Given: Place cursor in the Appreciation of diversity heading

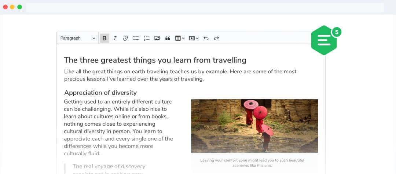Looking at the screenshot, I should pos(100,93).
